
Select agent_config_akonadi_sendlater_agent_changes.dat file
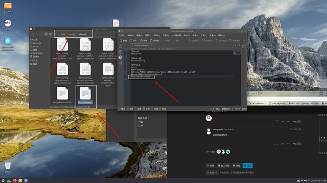pos(85,73)
